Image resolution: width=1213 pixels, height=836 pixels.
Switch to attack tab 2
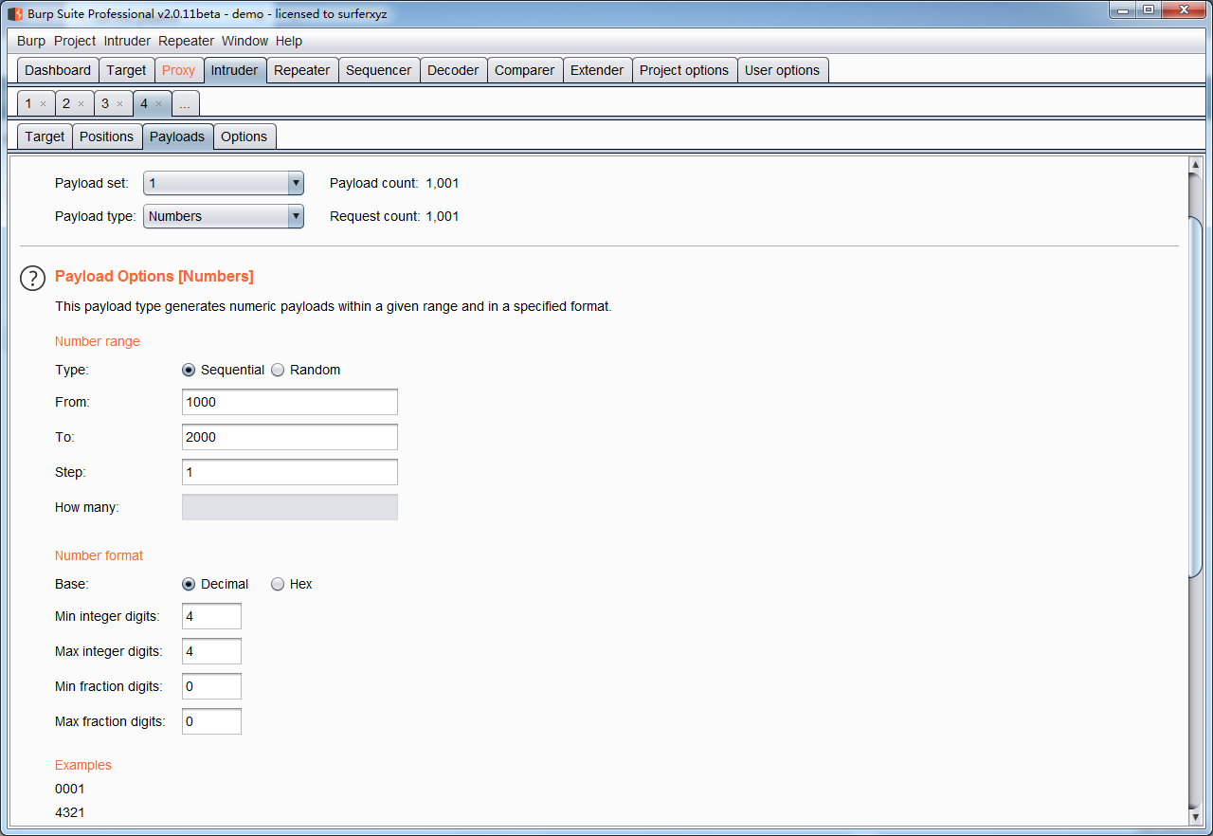pyautogui.click(x=65, y=102)
